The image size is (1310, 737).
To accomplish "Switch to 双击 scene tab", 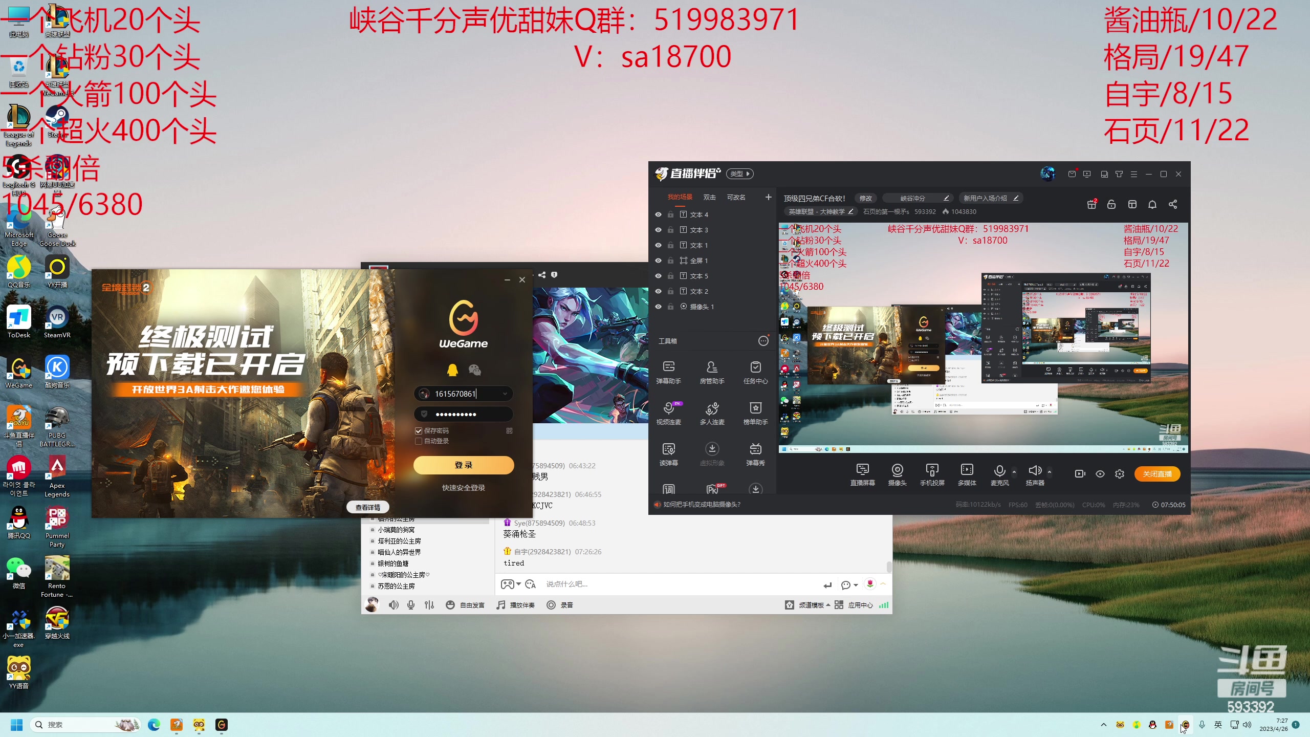I will click(x=709, y=197).
